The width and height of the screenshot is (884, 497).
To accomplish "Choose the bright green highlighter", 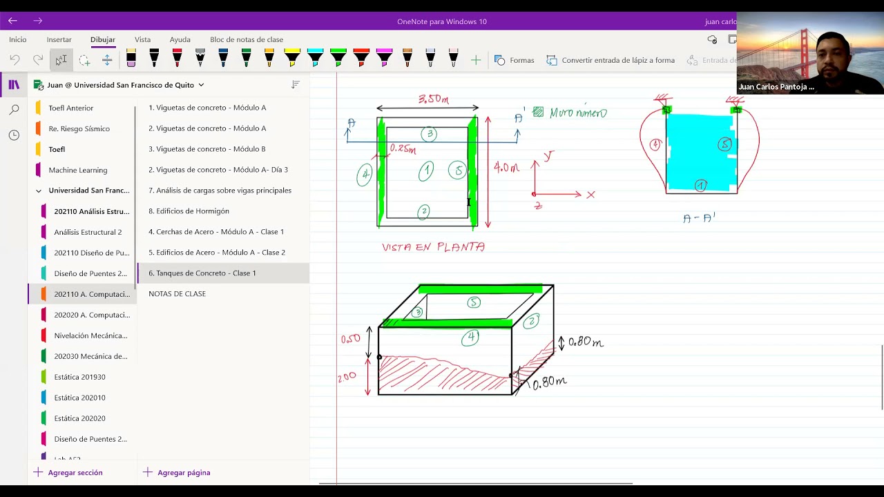I will tap(338, 58).
